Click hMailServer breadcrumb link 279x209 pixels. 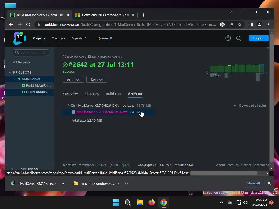(75, 57)
